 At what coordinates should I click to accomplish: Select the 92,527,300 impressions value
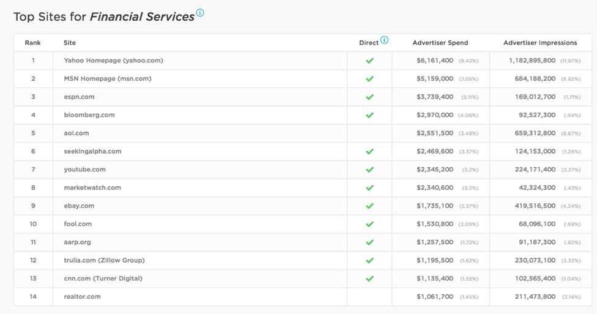[537, 115]
